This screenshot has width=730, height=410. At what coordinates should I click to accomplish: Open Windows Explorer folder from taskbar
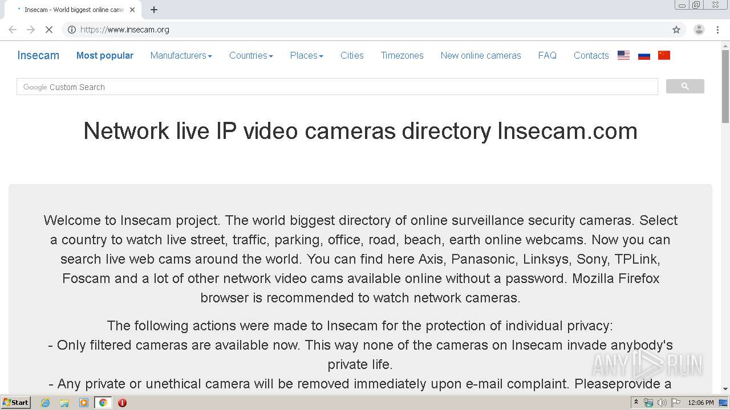(x=64, y=403)
